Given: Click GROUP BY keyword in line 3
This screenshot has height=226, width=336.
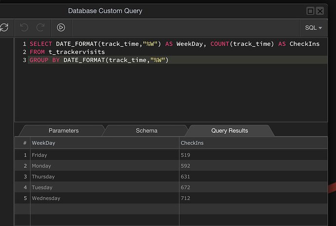Looking at the screenshot, I should [x=45, y=60].
